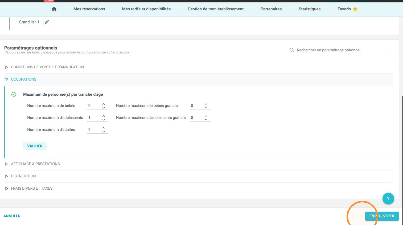Increase bébés gratuits with up arrow

(206, 104)
